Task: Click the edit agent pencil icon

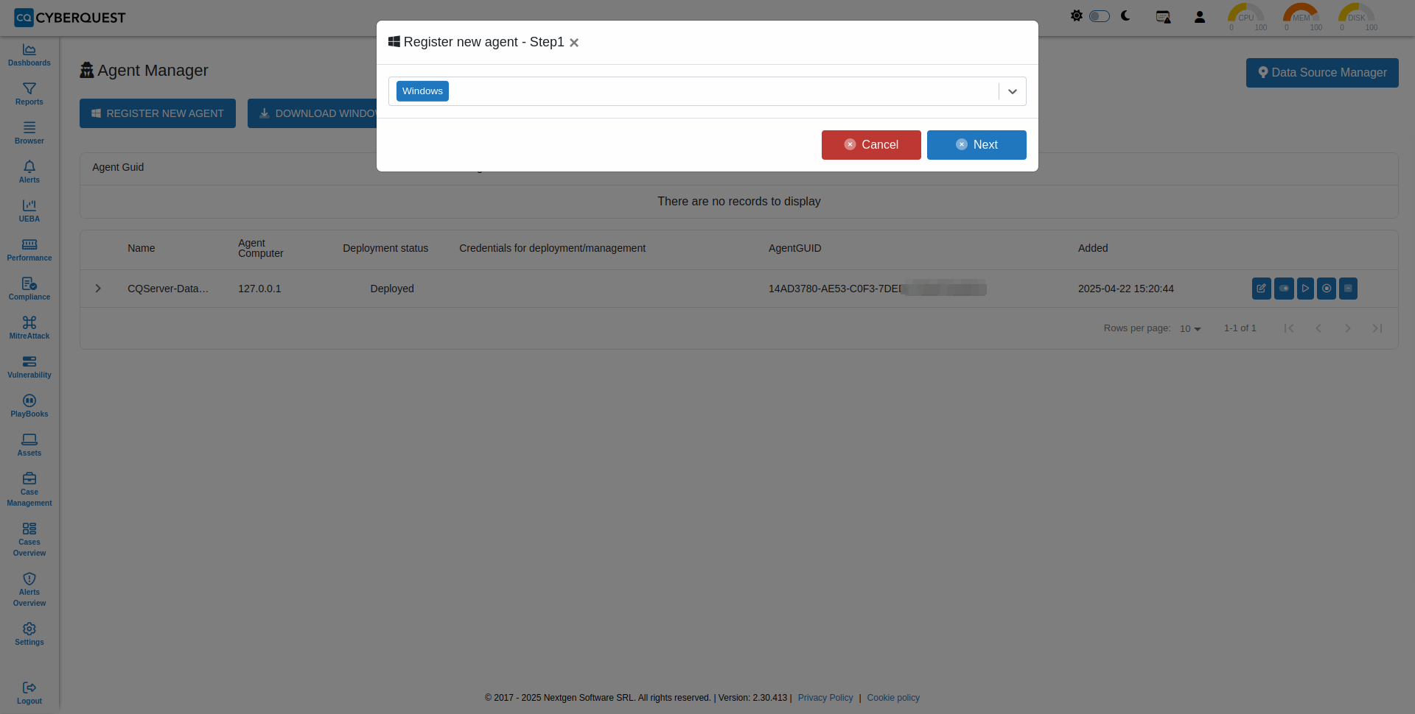Action: coord(1261,289)
